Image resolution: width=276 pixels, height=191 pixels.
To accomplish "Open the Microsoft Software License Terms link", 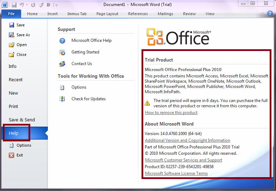I will [176, 173].
